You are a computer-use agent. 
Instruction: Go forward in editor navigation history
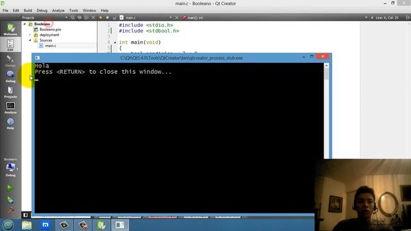107,17
